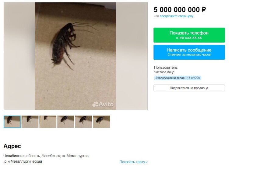Click the Написать сообщение blue button

[189, 52]
